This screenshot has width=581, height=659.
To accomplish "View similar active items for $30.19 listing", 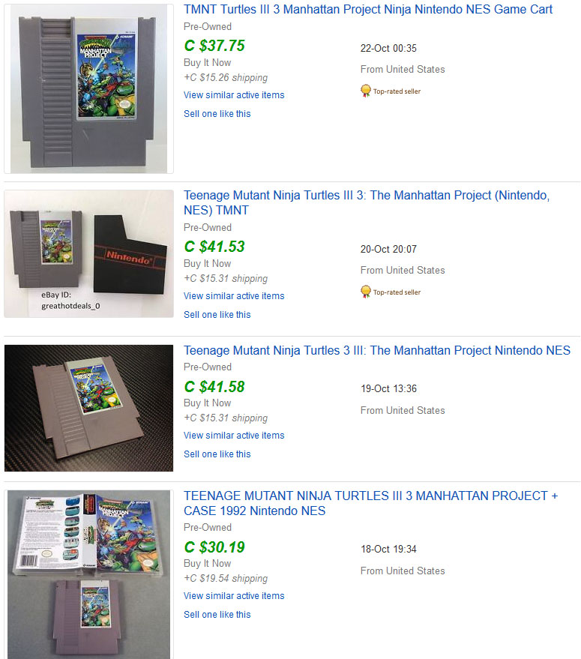I will [x=234, y=596].
